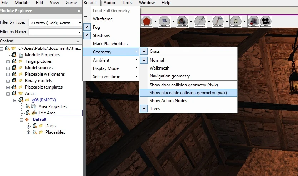The width and height of the screenshot is (298, 176).
Task: Open the Filter by Name dropdown arrow
Action: [x=80, y=32]
